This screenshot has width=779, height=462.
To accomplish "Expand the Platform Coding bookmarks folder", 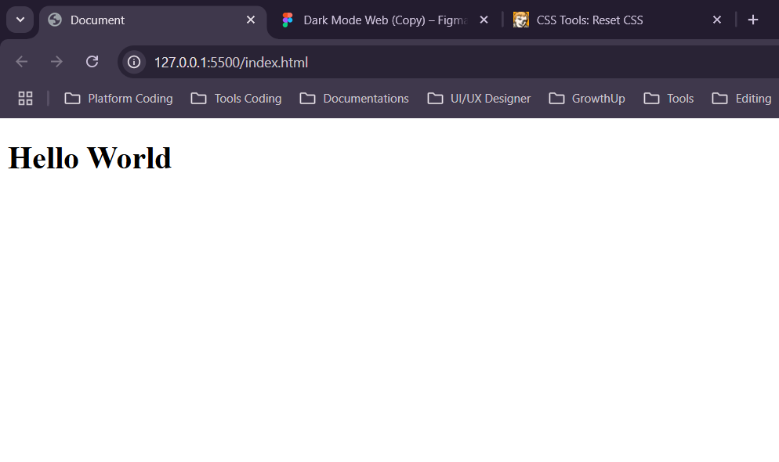I will tap(119, 98).
